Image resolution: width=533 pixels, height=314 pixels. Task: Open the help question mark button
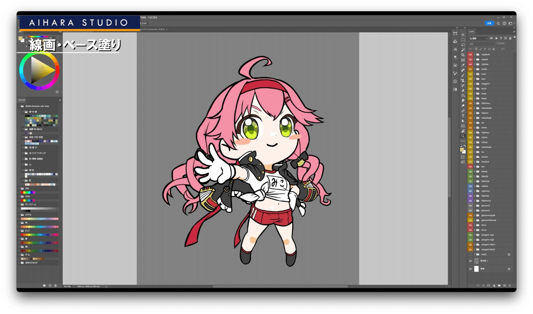[x=505, y=23]
